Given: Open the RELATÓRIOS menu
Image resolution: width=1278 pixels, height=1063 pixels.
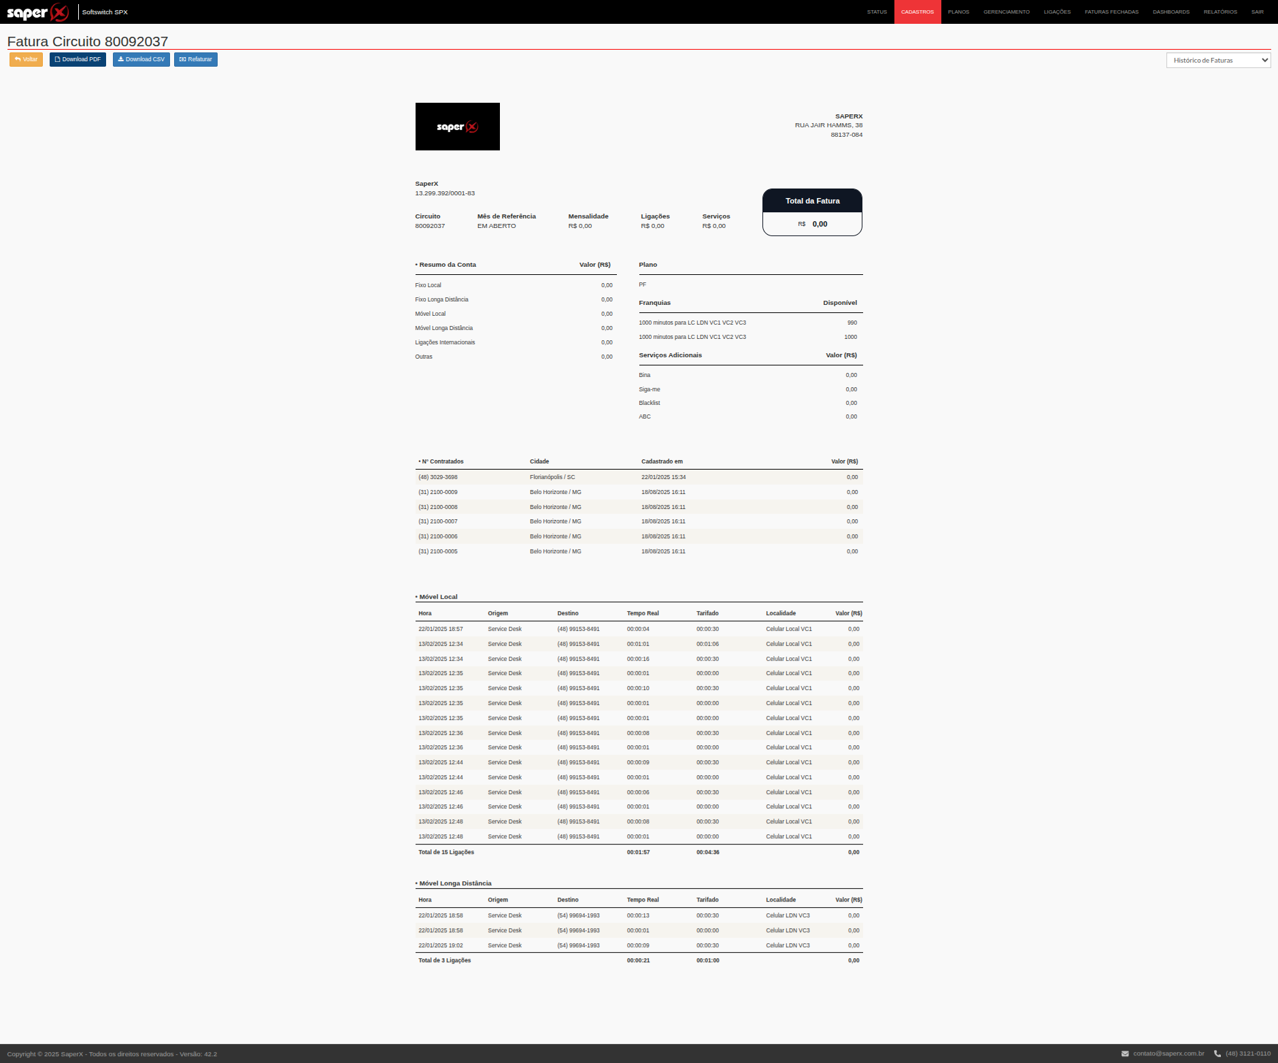Looking at the screenshot, I should (x=1220, y=12).
